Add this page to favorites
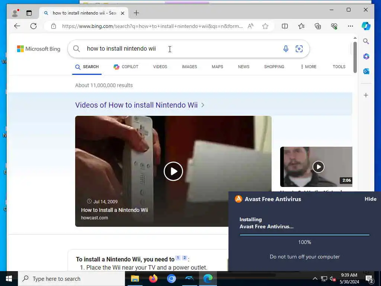The image size is (381, 286). pyautogui.click(x=265, y=26)
